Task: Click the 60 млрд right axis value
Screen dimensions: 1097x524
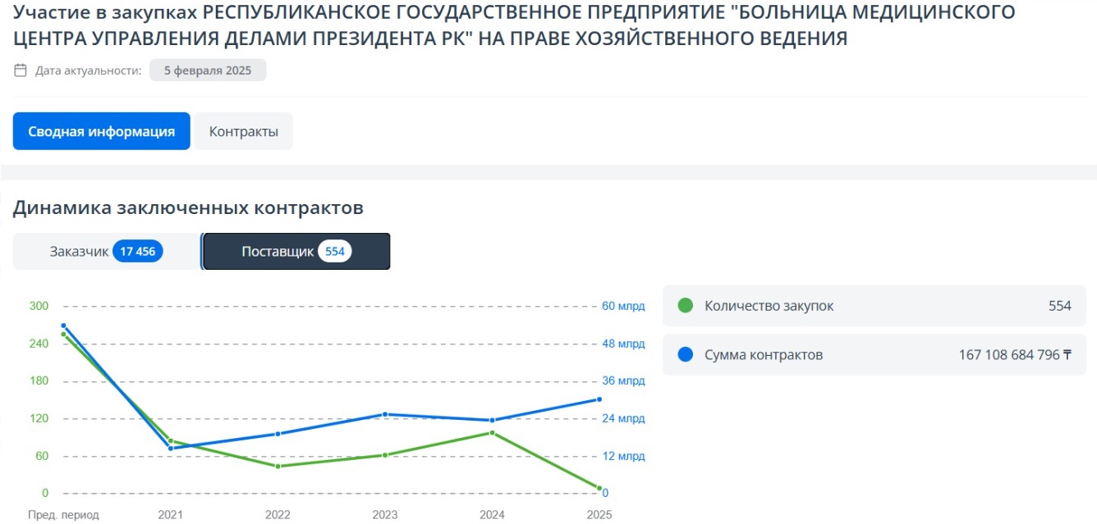Action: click(x=624, y=307)
